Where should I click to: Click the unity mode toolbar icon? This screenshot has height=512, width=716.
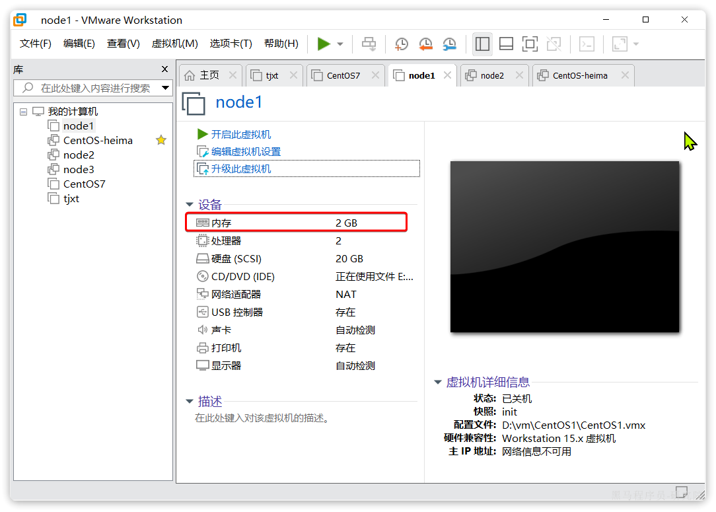554,44
